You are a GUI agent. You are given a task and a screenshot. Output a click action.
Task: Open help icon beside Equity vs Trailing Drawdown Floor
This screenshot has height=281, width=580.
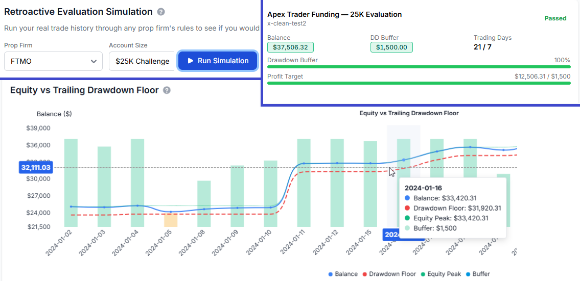(167, 90)
